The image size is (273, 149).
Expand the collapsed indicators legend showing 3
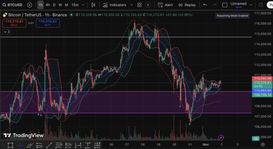(x=7, y=32)
